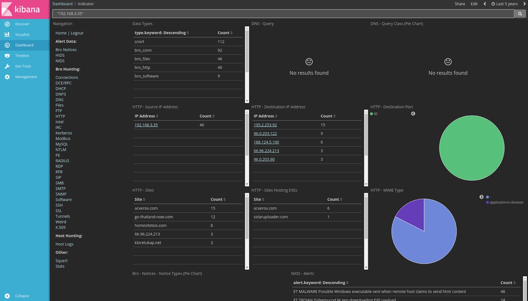Image resolution: width=528 pixels, height=301 pixels.
Task: Open the Discover app in the sidebar
Action: pos(22,24)
